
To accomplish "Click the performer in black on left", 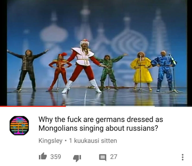I will [x=27, y=70].
